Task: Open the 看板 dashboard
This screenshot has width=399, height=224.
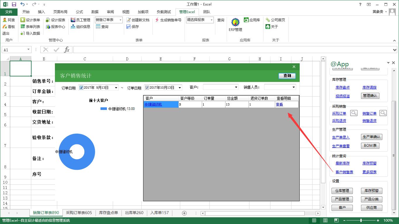Action: (9, 27)
